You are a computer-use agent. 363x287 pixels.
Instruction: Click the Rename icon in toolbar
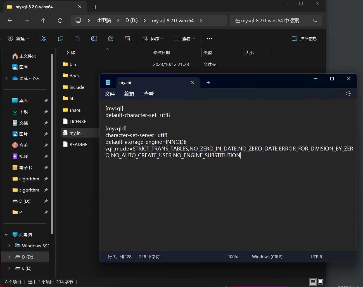coord(94,39)
